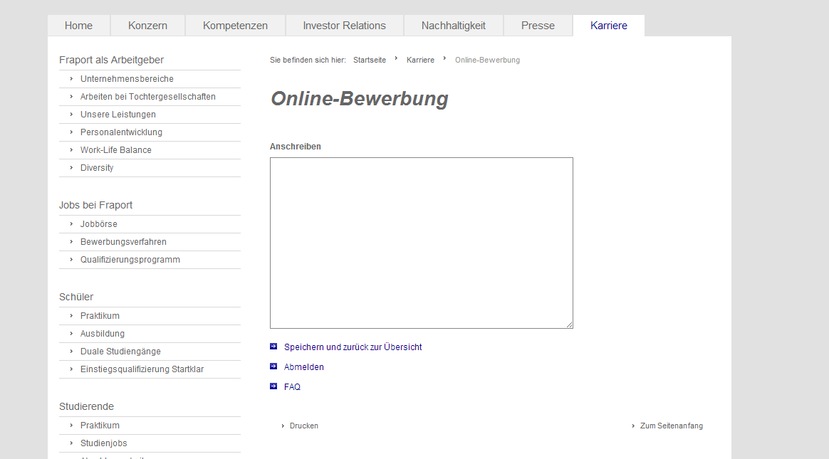Log out using the Abmelden link
The width and height of the screenshot is (829, 459).
click(303, 367)
